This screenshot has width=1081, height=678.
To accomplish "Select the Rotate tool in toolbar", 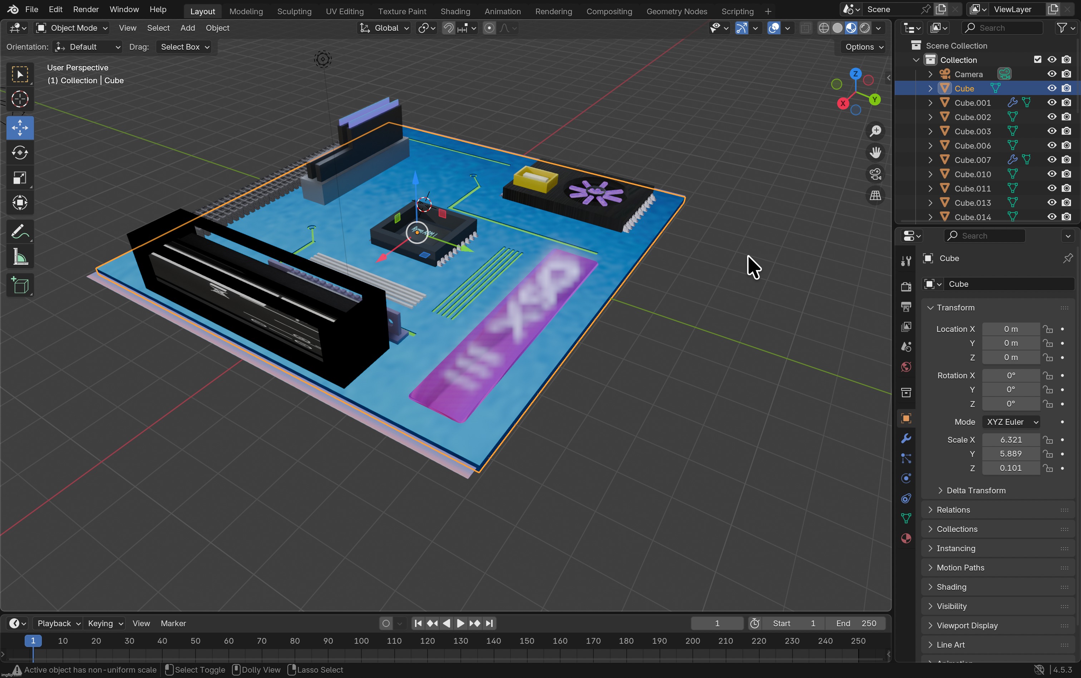I will coord(20,153).
